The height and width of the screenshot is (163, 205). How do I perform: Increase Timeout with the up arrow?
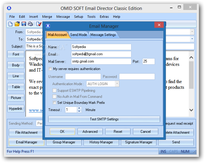tap(79, 108)
